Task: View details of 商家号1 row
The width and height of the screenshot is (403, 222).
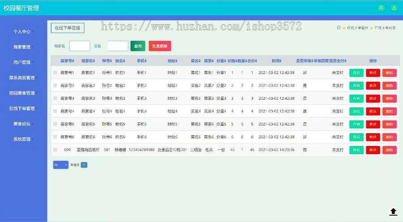Action: click(356, 73)
